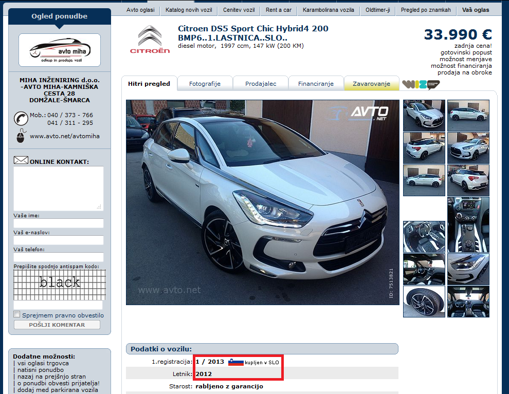Switch to the Fotografije tab
The width and height of the screenshot is (509, 394).
pos(205,84)
